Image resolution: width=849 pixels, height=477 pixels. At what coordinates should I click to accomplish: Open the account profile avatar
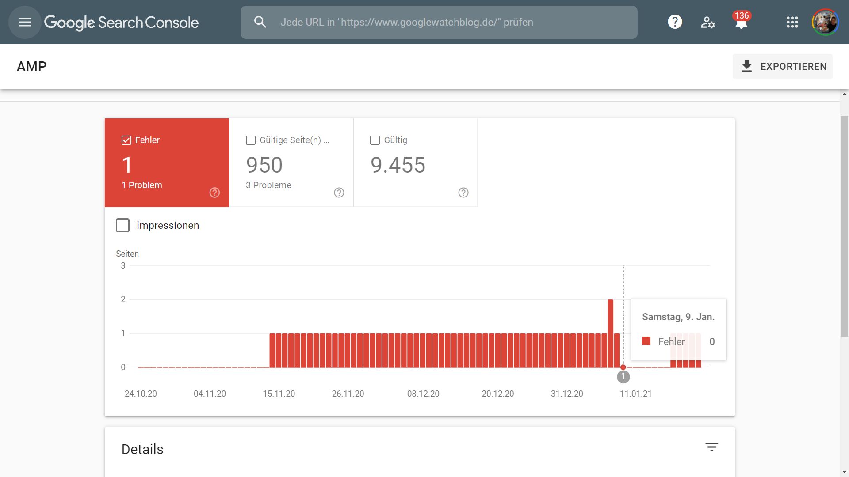825,22
